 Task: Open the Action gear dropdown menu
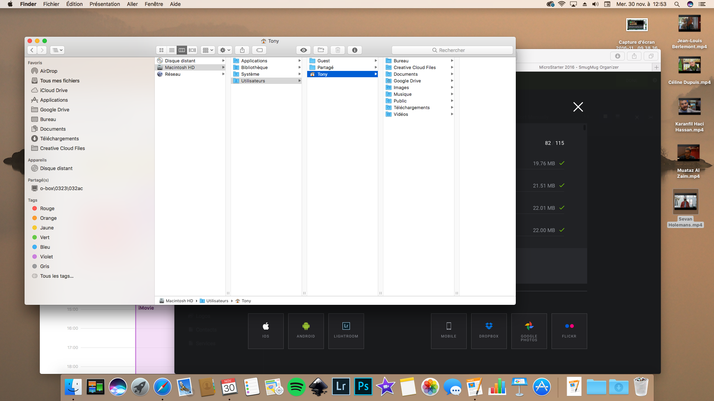[x=225, y=50]
